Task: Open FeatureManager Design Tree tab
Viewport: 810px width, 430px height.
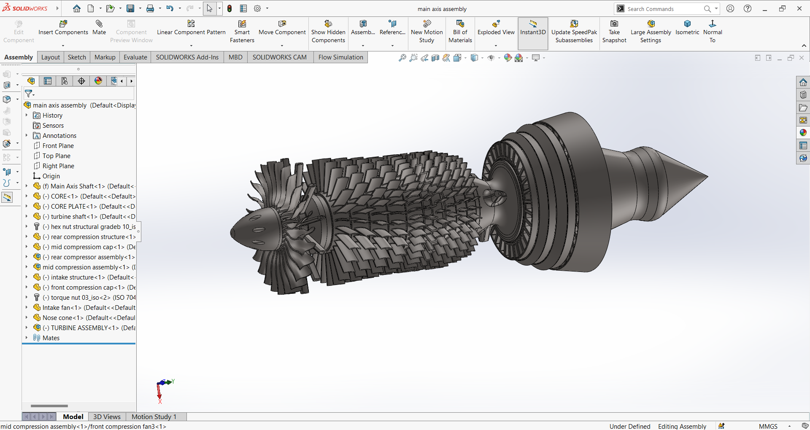Action: click(x=31, y=81)
